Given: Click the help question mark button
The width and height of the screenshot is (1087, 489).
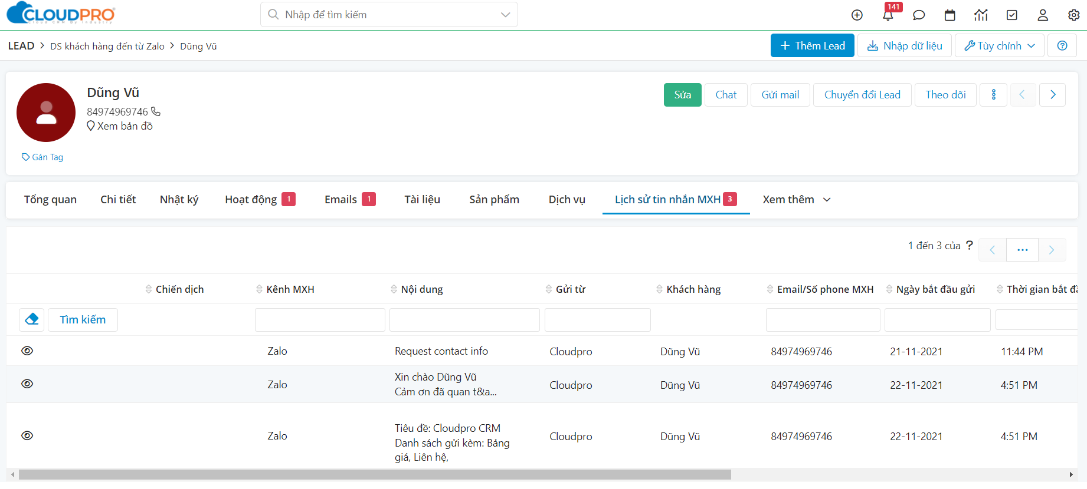Looking at the screenshot, I should (x=1062, y=45).
